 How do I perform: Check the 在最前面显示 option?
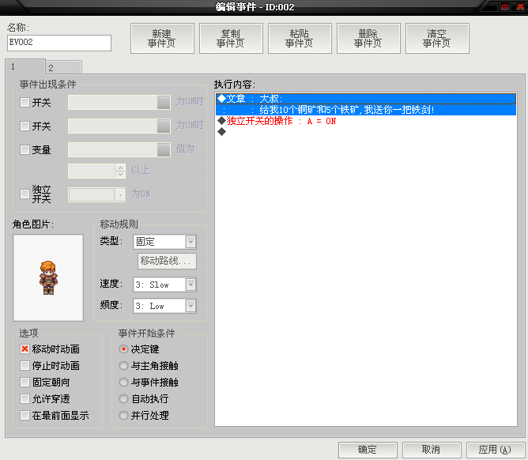(x=25, y=415)
